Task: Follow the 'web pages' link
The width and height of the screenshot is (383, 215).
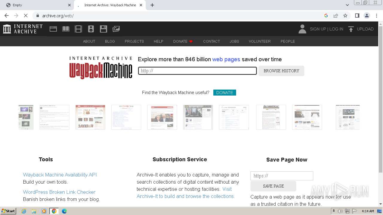Action: (x=226, y=59)
